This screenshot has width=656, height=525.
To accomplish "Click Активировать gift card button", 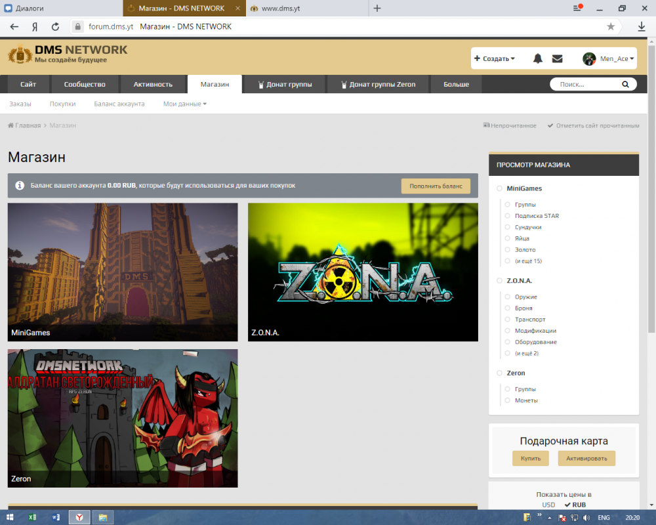I will click(586, 458).
